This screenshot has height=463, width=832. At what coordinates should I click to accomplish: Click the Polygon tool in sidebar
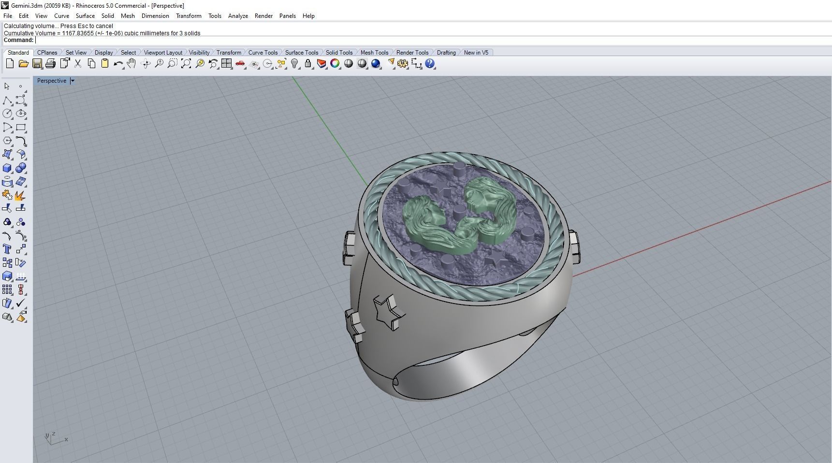tap(7, 141)
